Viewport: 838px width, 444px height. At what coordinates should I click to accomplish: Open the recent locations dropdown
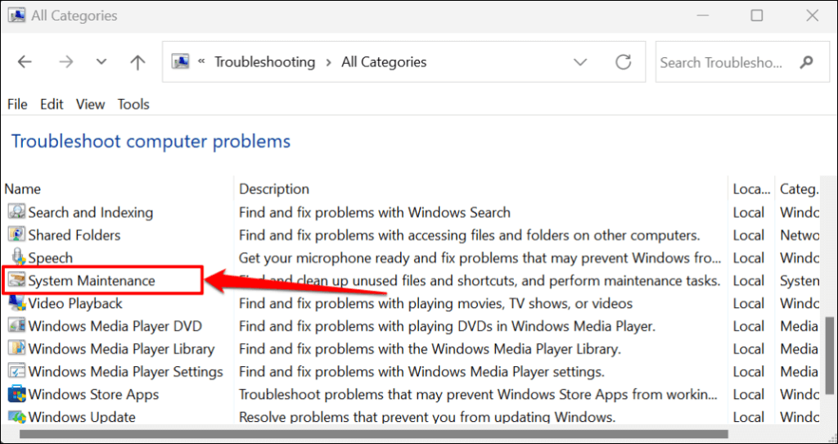[101, 62]
